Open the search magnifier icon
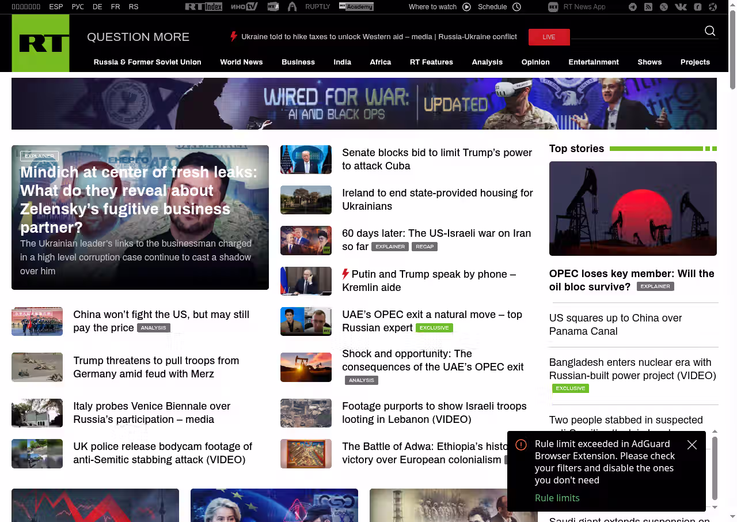Viewport: 737px width, 522px height. tap(710, 31)
